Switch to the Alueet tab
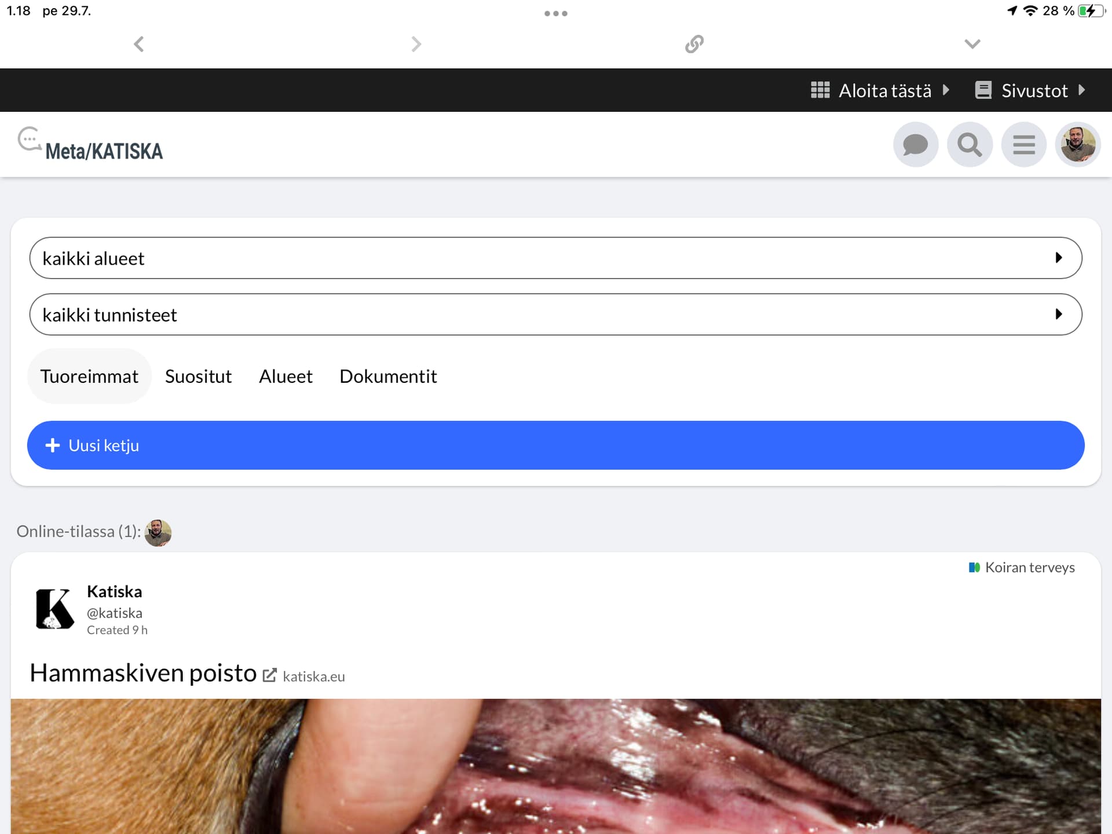The width and height of the screenshot is (1112, 834). (x=286, y=376)
